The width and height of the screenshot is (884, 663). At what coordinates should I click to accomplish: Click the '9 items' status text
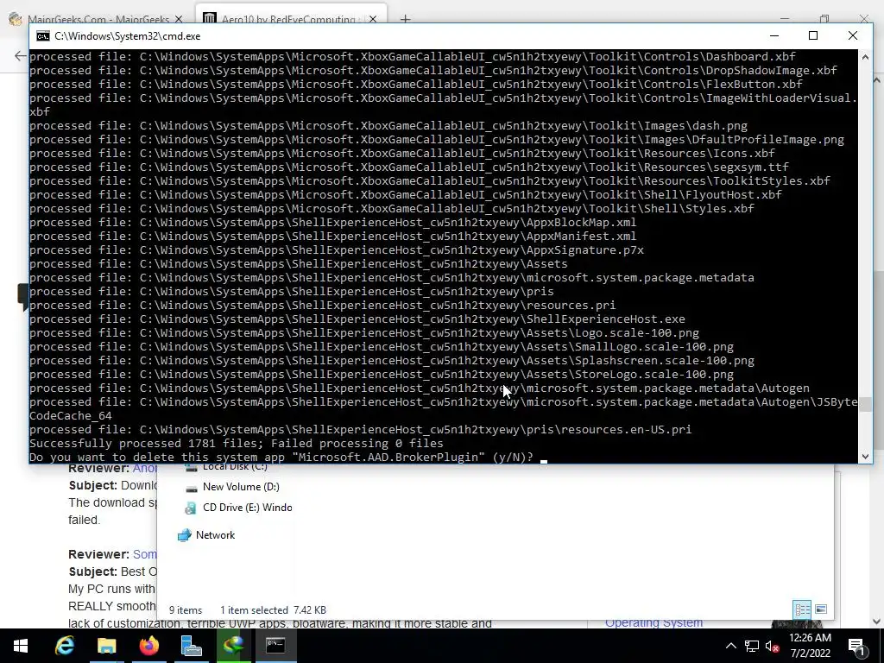tap(186, 610)
